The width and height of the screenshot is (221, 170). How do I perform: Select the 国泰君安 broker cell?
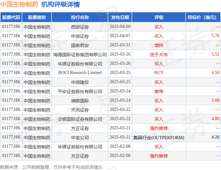click(x=80, y=45)
